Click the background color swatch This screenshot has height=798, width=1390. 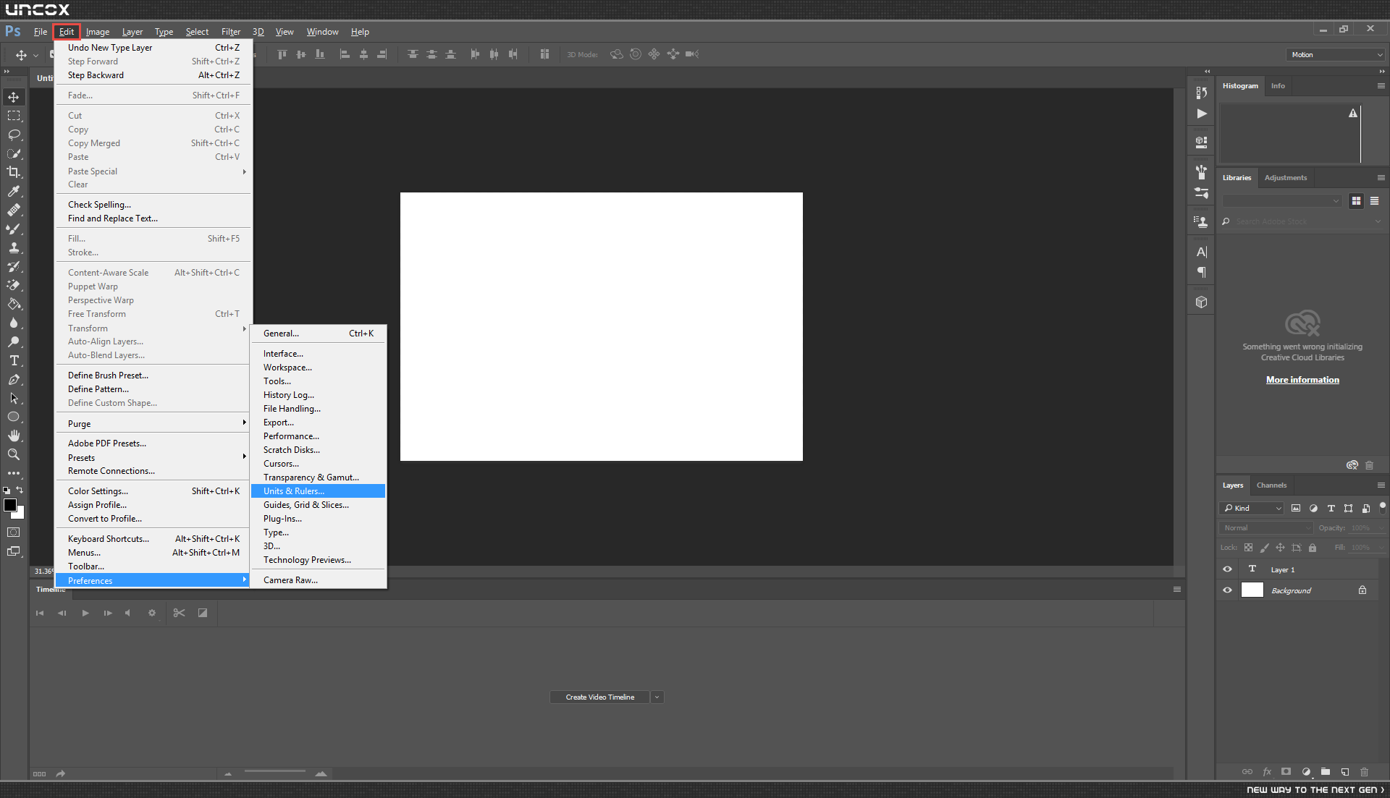point(20,514)
